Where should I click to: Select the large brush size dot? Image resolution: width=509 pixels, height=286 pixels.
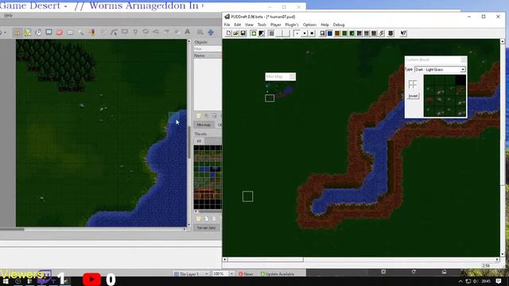[x=312, y=33]
